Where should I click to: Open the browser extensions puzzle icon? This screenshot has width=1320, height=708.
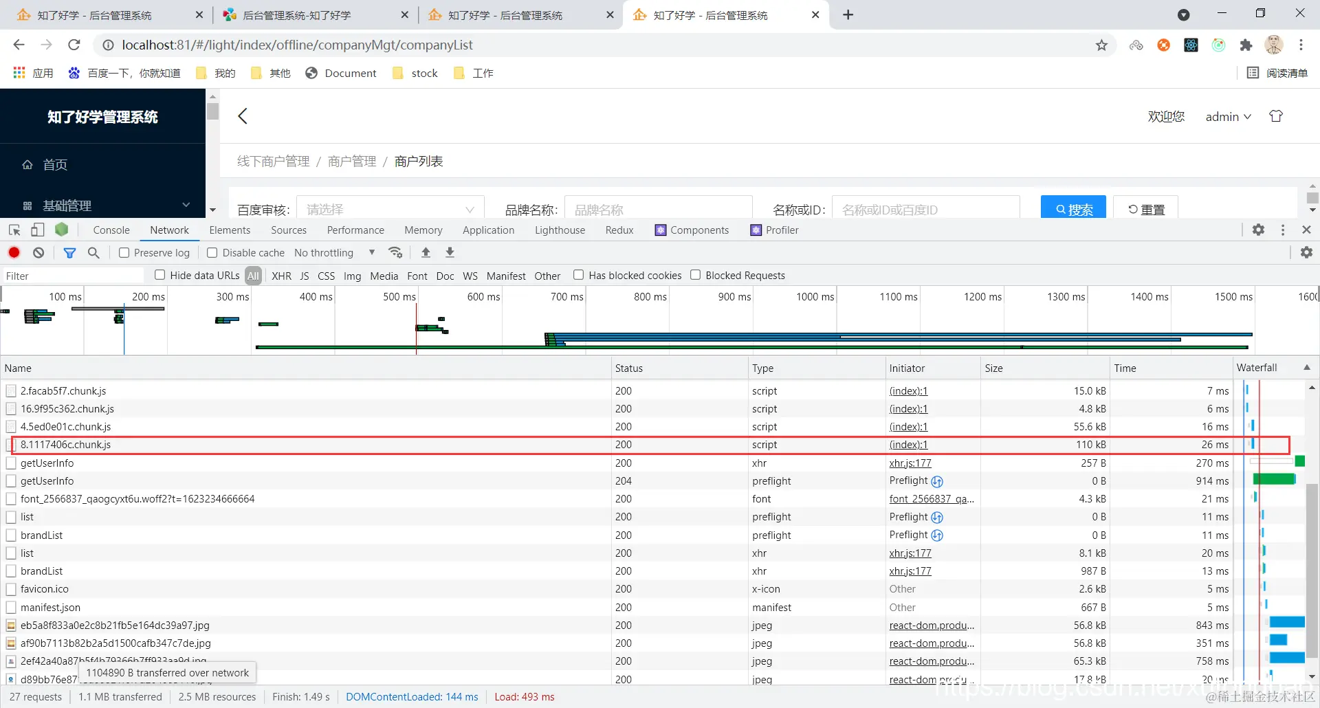coord(1246,45)
